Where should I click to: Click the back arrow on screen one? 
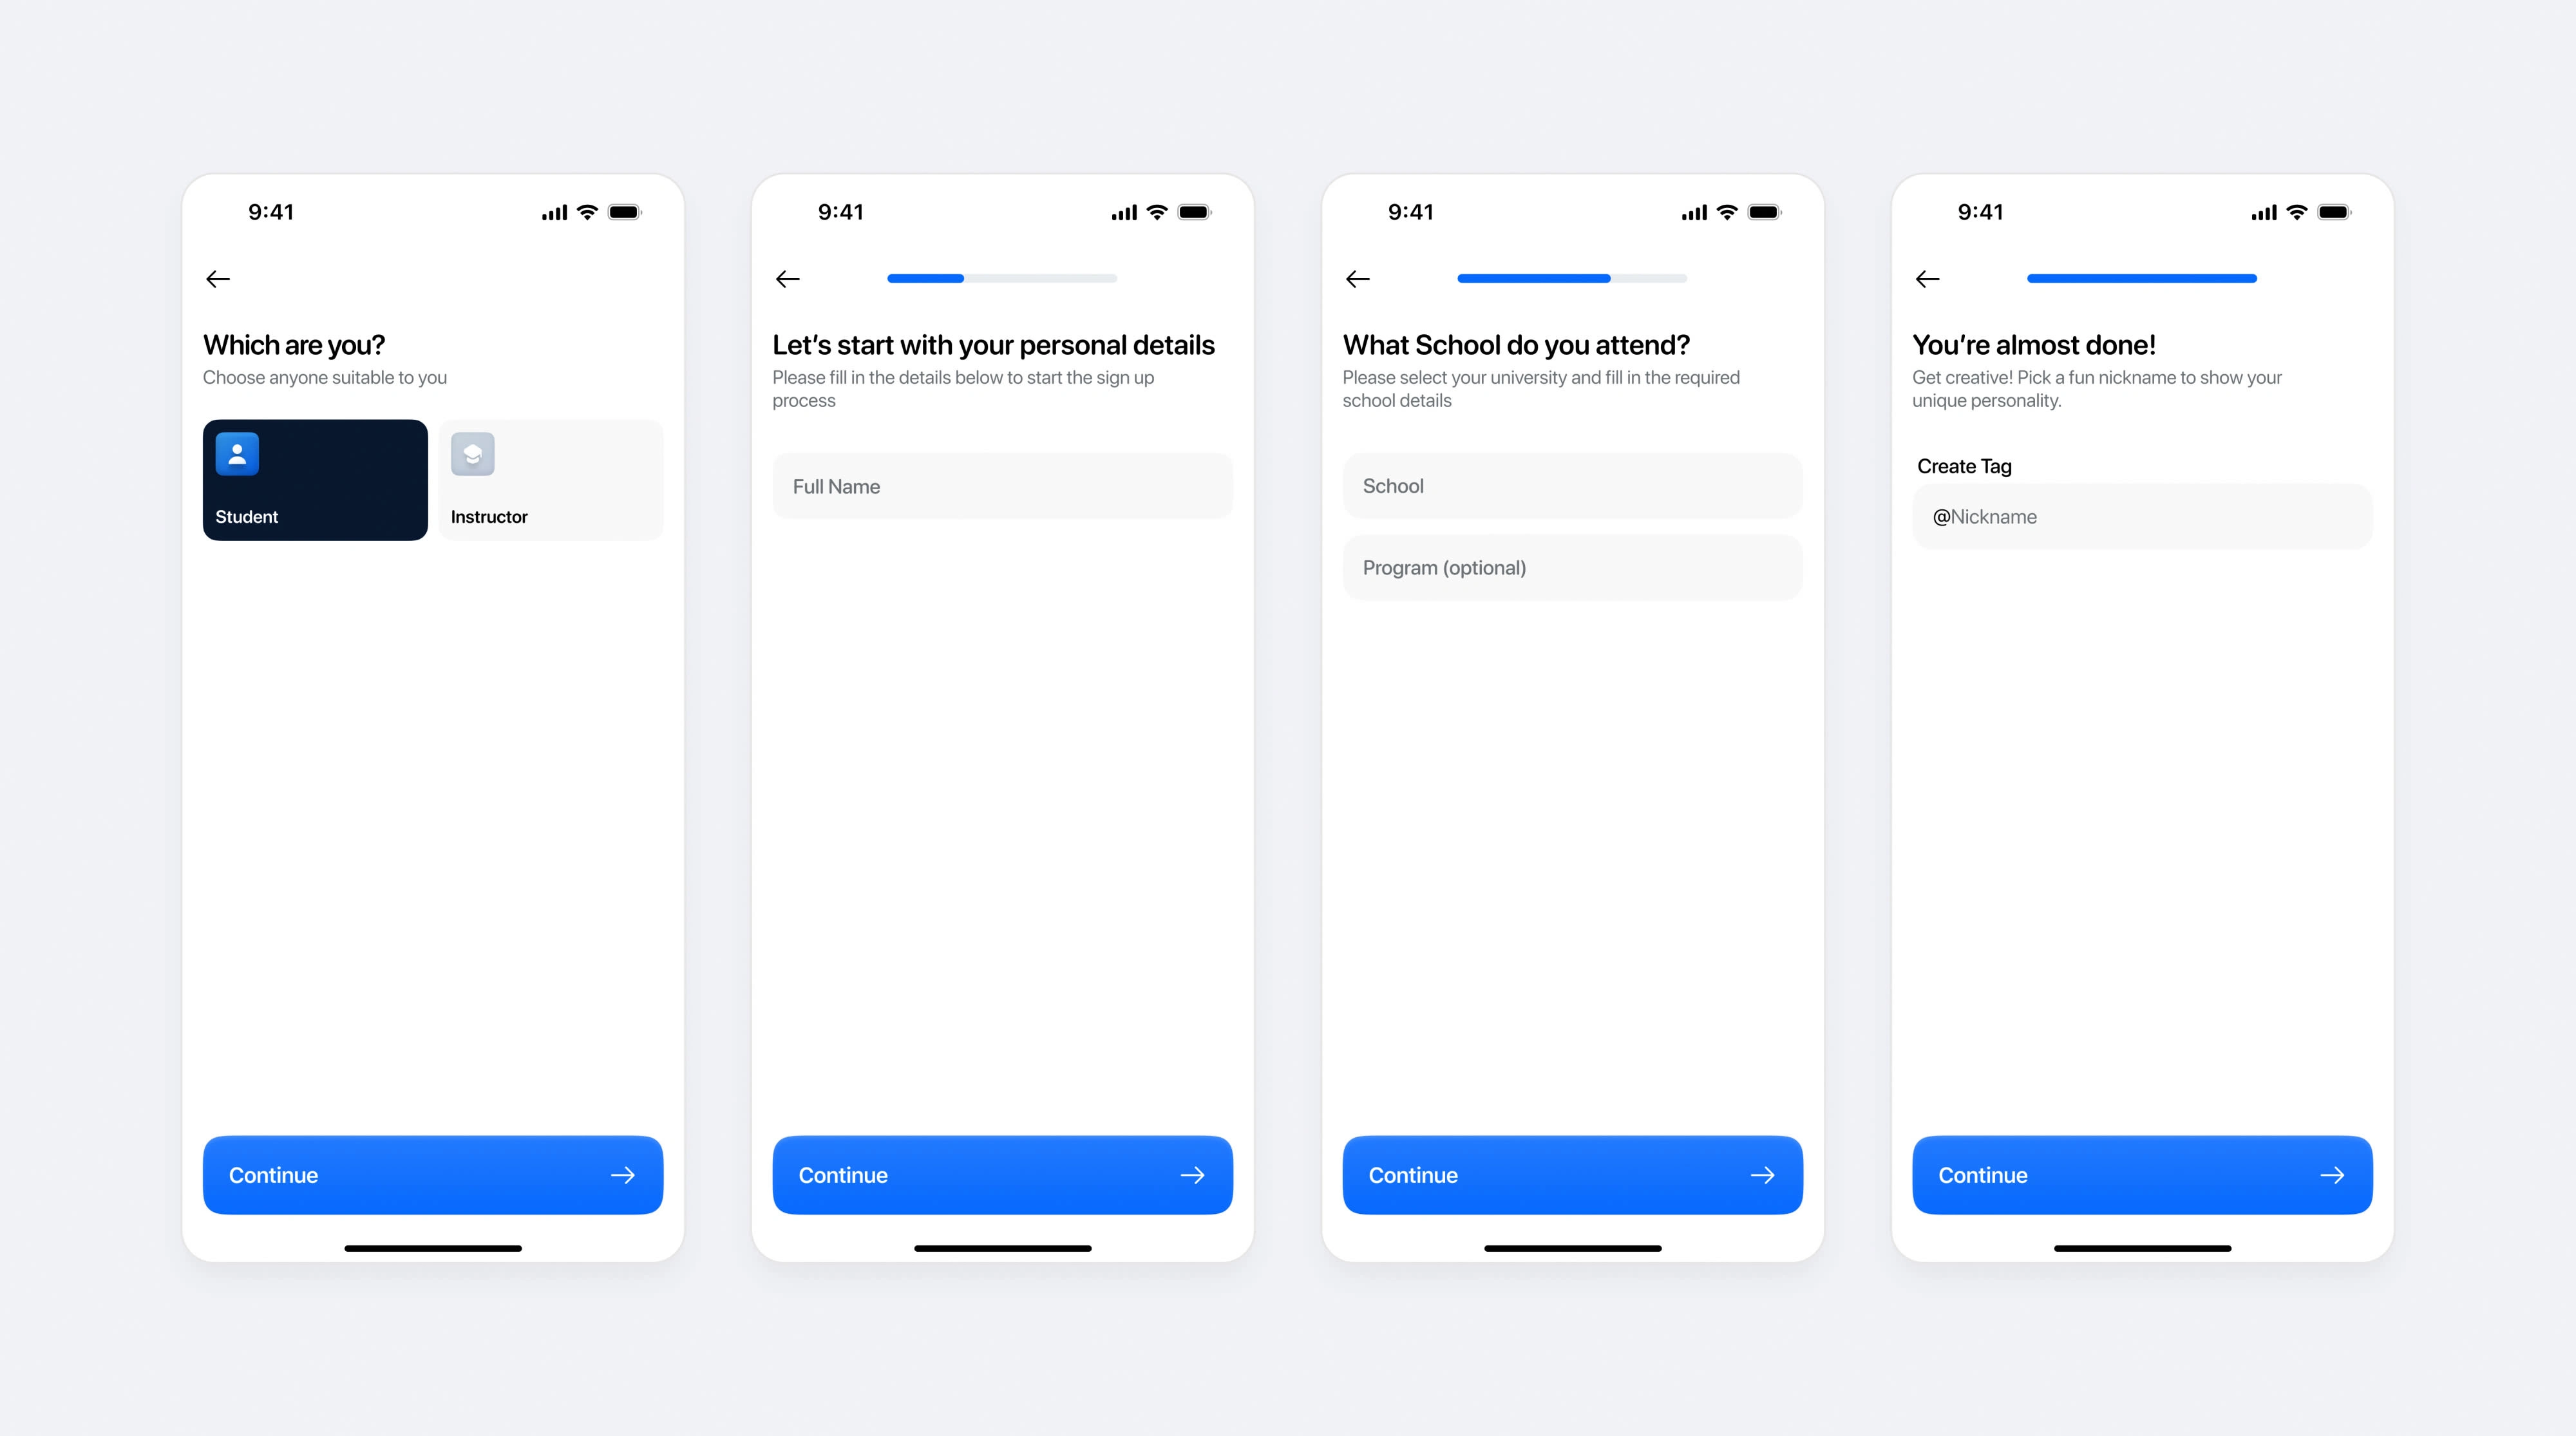[x=218, y=278]
